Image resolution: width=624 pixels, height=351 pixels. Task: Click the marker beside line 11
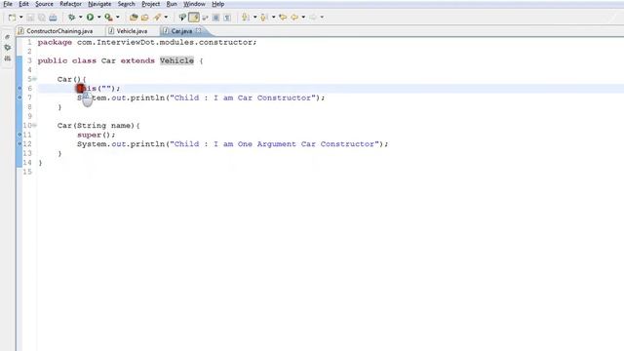click(x=19, y=135)
